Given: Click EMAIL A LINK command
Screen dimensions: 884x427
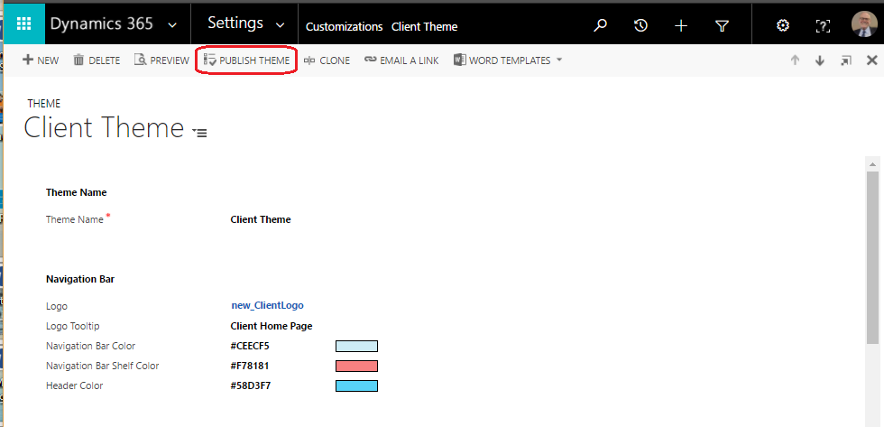Looking at the screenshot, I should 401,60.
